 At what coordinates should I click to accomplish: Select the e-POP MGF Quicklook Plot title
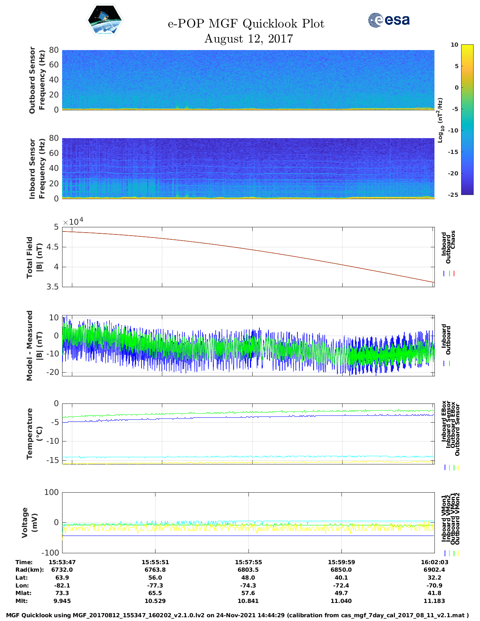coord(246,24)
